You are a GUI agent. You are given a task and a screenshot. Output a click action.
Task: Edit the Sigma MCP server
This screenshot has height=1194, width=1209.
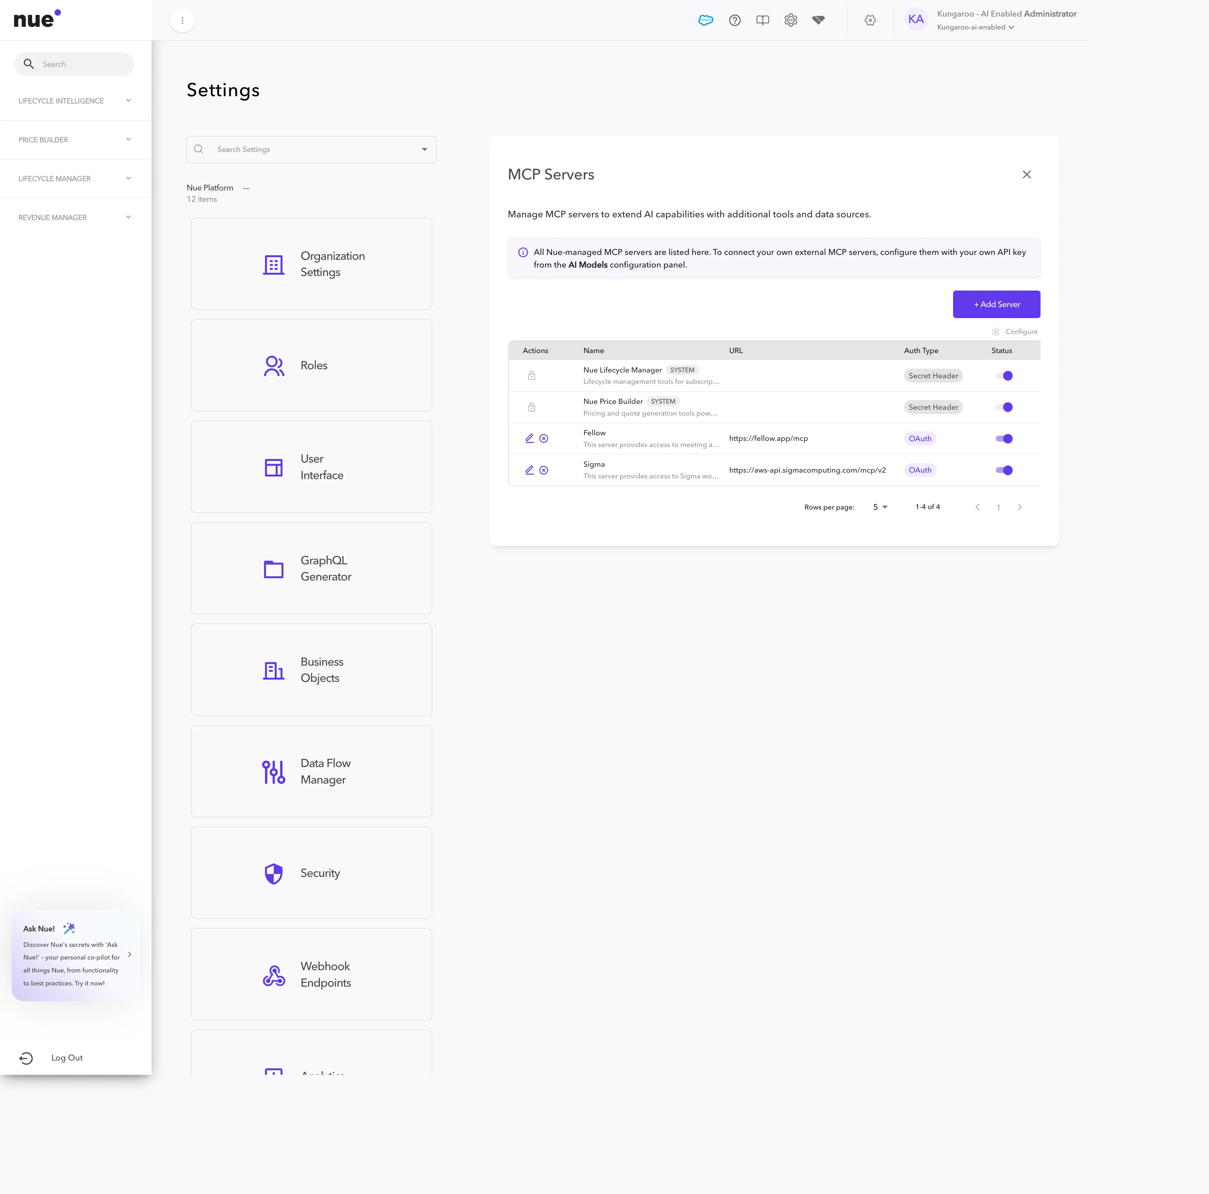pos(529,470)
